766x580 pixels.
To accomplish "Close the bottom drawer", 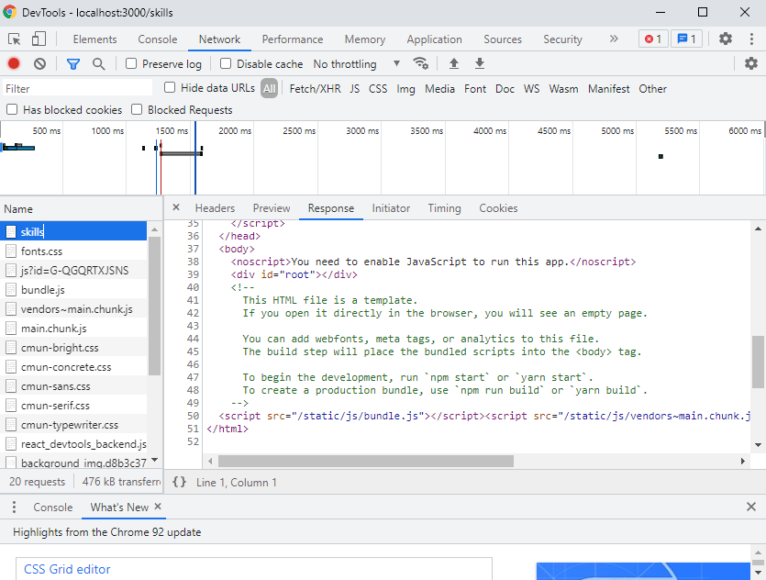I will (751, 507).
